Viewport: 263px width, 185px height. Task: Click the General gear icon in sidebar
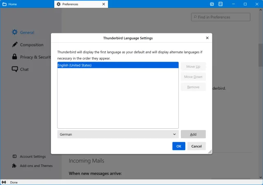pyautogui.click(x=15, y=32)
